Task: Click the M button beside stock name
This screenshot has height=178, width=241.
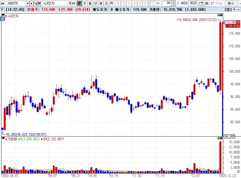Action: pos(73,3)
